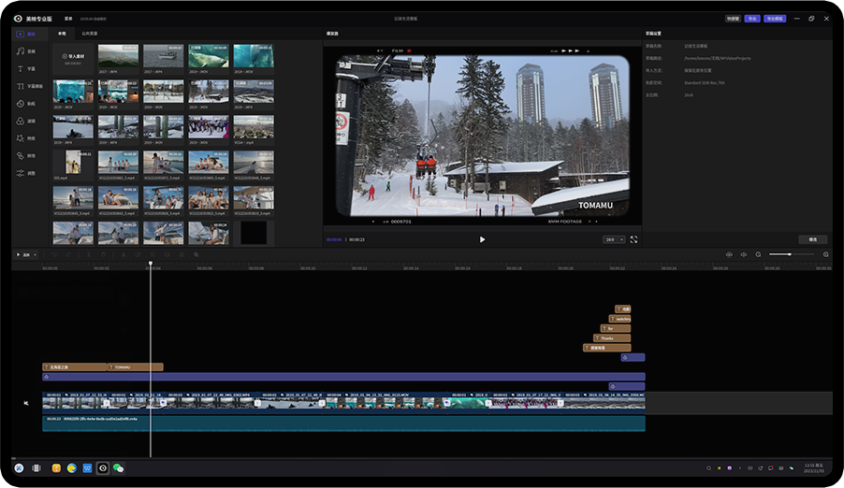The image size is (844, 488).
Task: Open the Menu item in the title bar
Action: (x=68, y=19)
